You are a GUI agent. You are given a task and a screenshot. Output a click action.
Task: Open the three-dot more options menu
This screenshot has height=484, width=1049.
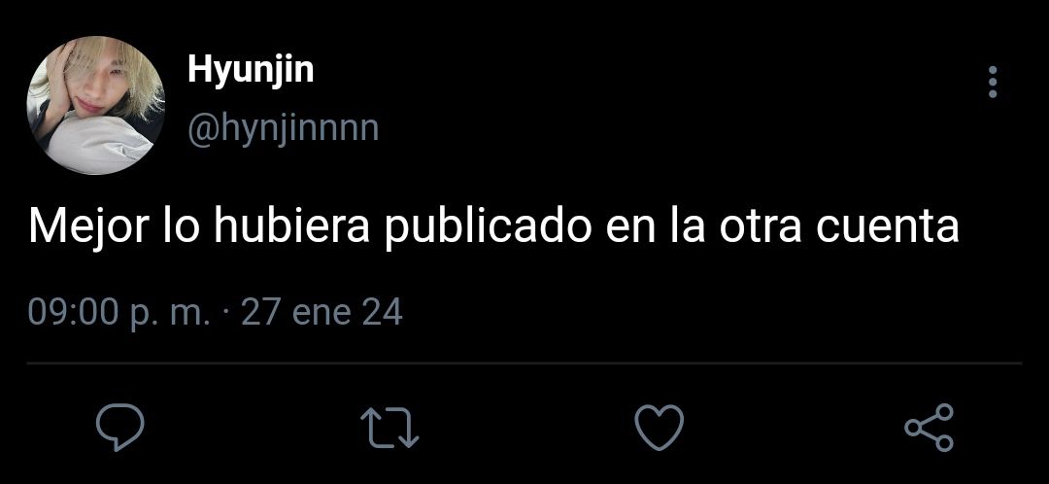pyautogui.click(x=993, y=83)
